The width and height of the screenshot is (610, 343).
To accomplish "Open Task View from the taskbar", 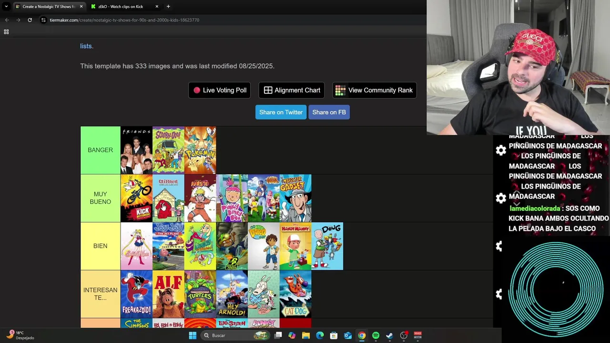I will click(278, 335).
